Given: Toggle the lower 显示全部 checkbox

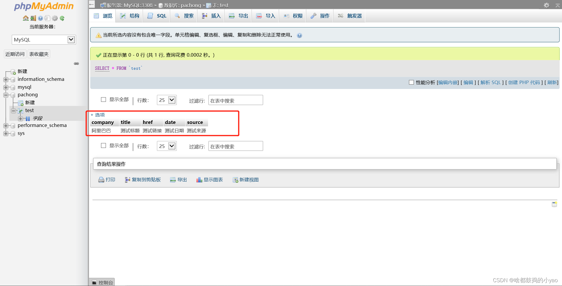Looking at the screenshot, I should pos(103,145).
